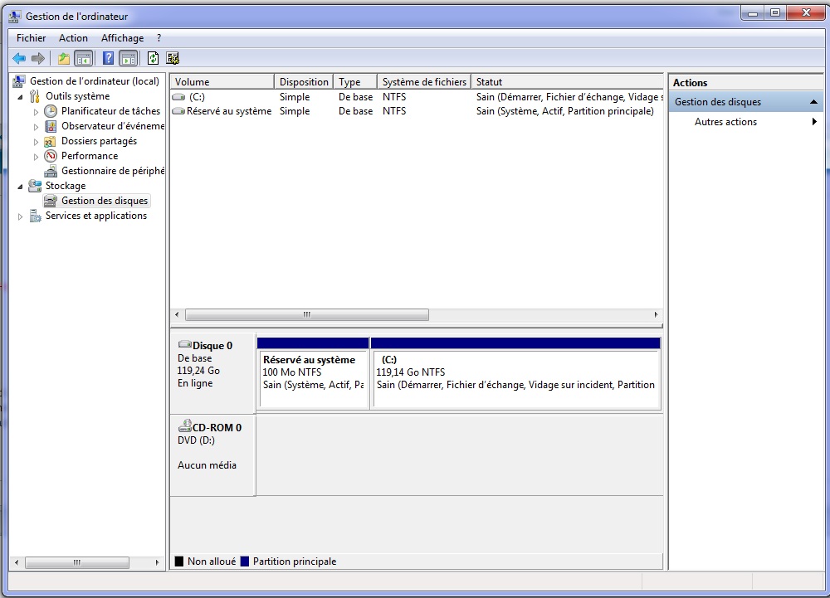The width and height of the screenshot is (830, 598).
Task: Toggle the Action pane toolbar icon
Action: pos(128,58)
